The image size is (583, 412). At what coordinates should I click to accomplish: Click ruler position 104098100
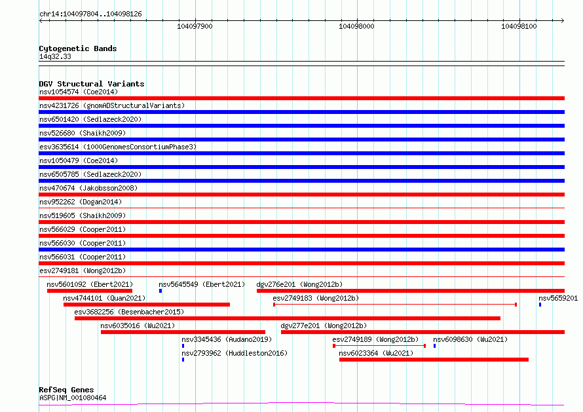[519, 26]
